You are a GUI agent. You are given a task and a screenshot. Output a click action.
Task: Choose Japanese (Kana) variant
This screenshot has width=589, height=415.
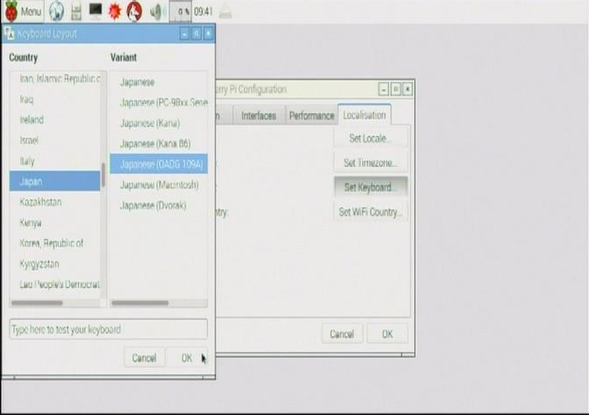pos(159,124)
